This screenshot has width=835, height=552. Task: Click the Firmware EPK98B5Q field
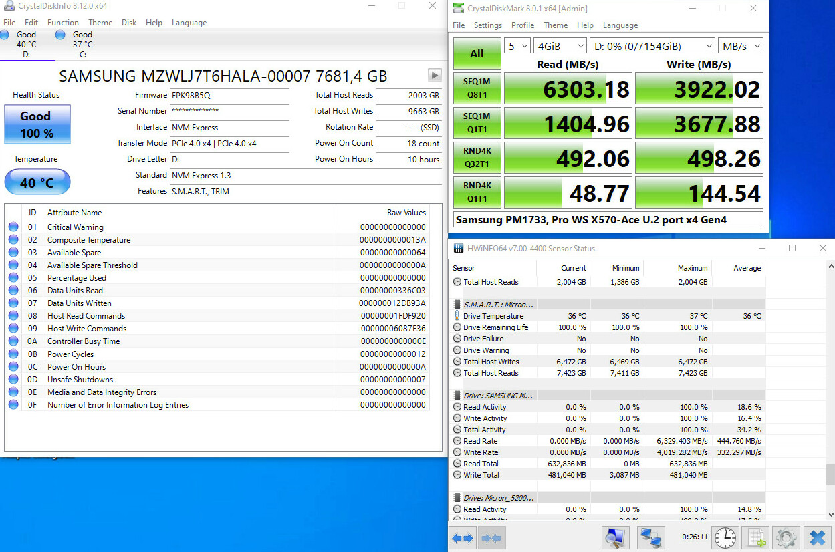click(229, 95)
